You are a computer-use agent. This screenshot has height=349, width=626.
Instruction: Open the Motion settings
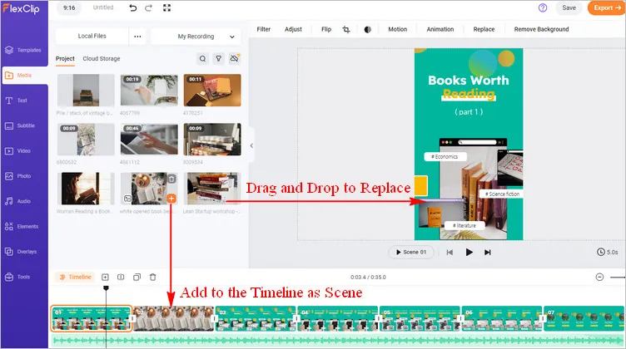[x=398, y=29]
